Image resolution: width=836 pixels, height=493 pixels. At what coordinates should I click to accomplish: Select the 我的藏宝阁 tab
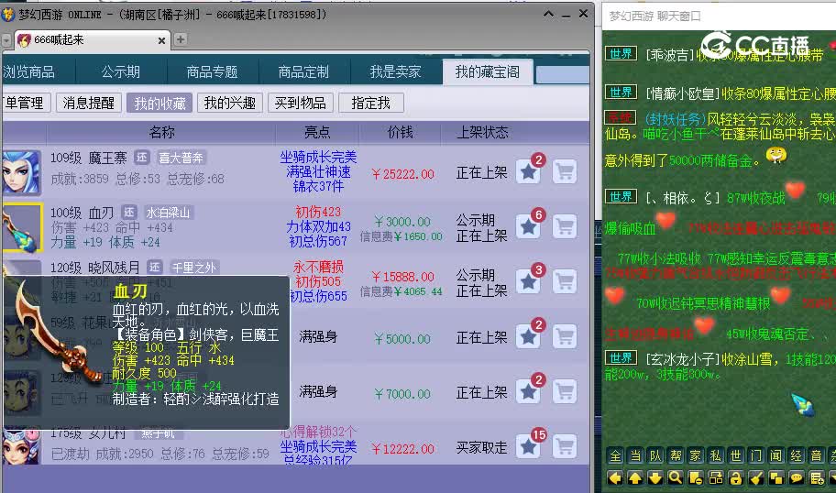pyautogui.click(x=488, y=71)
